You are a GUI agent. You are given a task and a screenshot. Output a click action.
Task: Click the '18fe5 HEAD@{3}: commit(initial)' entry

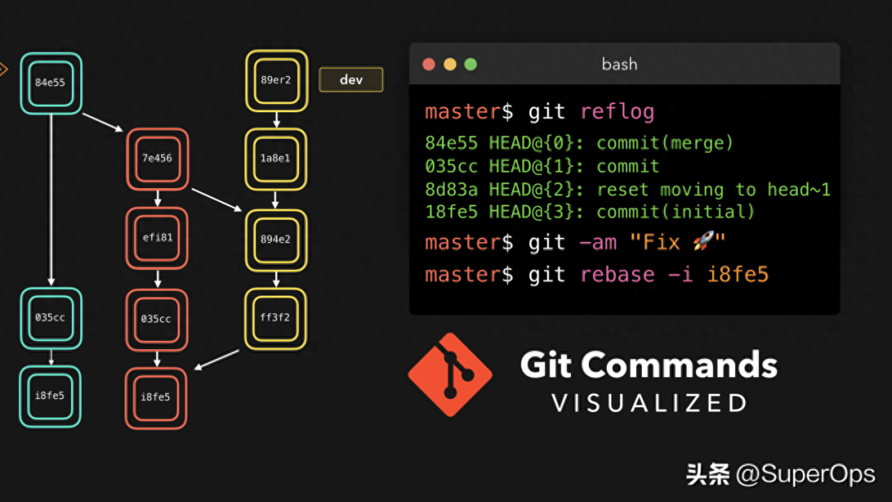coord(590,212)
